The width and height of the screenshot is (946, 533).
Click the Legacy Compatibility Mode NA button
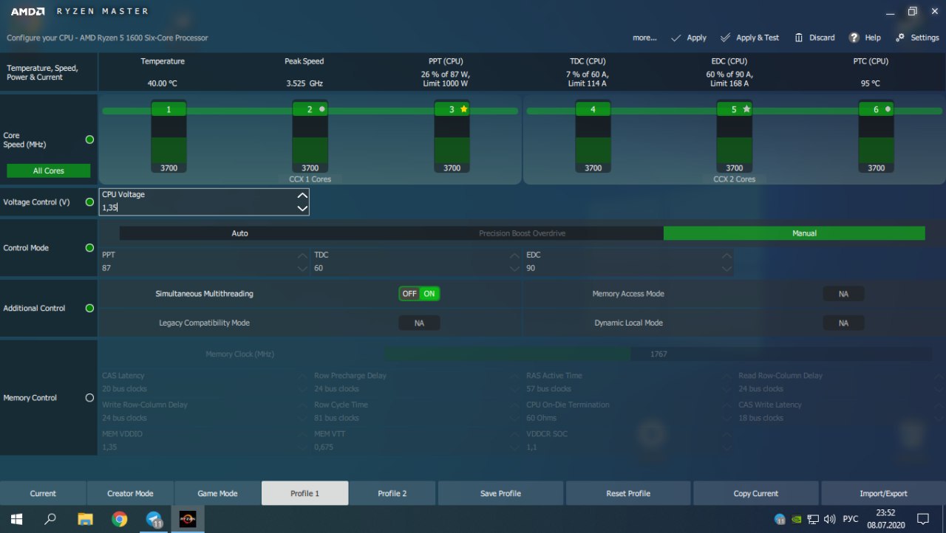[419, 323]
